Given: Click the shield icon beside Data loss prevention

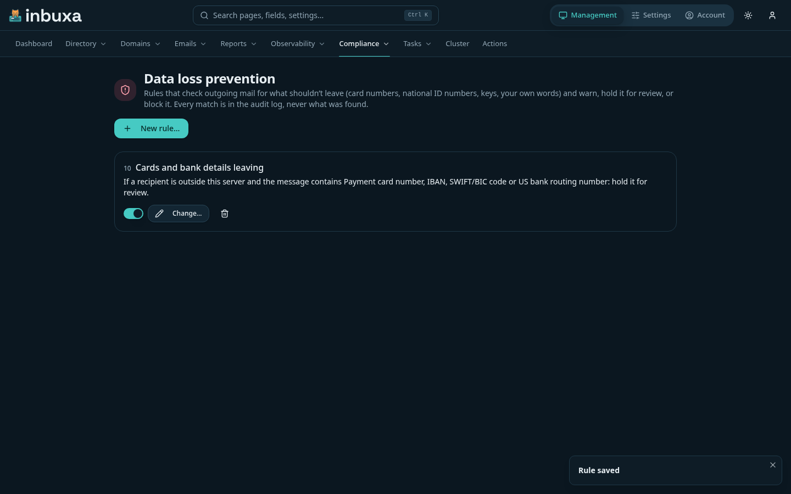Looking at the screenshot, I should click(x=125, y=90).
